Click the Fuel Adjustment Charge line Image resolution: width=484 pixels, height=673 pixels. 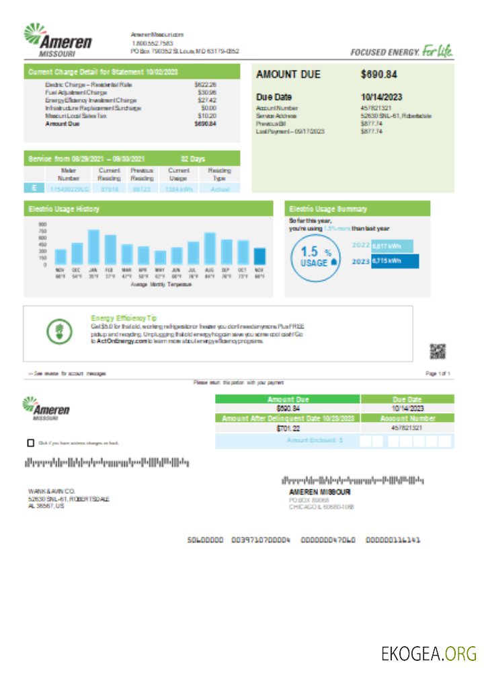click(131, 92)
